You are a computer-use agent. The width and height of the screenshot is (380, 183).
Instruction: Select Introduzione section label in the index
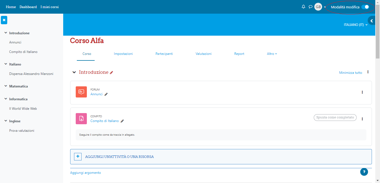(x=19, y=33)
